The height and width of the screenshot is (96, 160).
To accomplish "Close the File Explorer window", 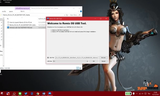I will pos(79,8).
